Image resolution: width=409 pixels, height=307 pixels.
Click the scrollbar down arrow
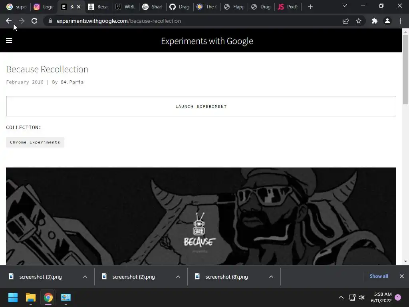pos(405,261)
